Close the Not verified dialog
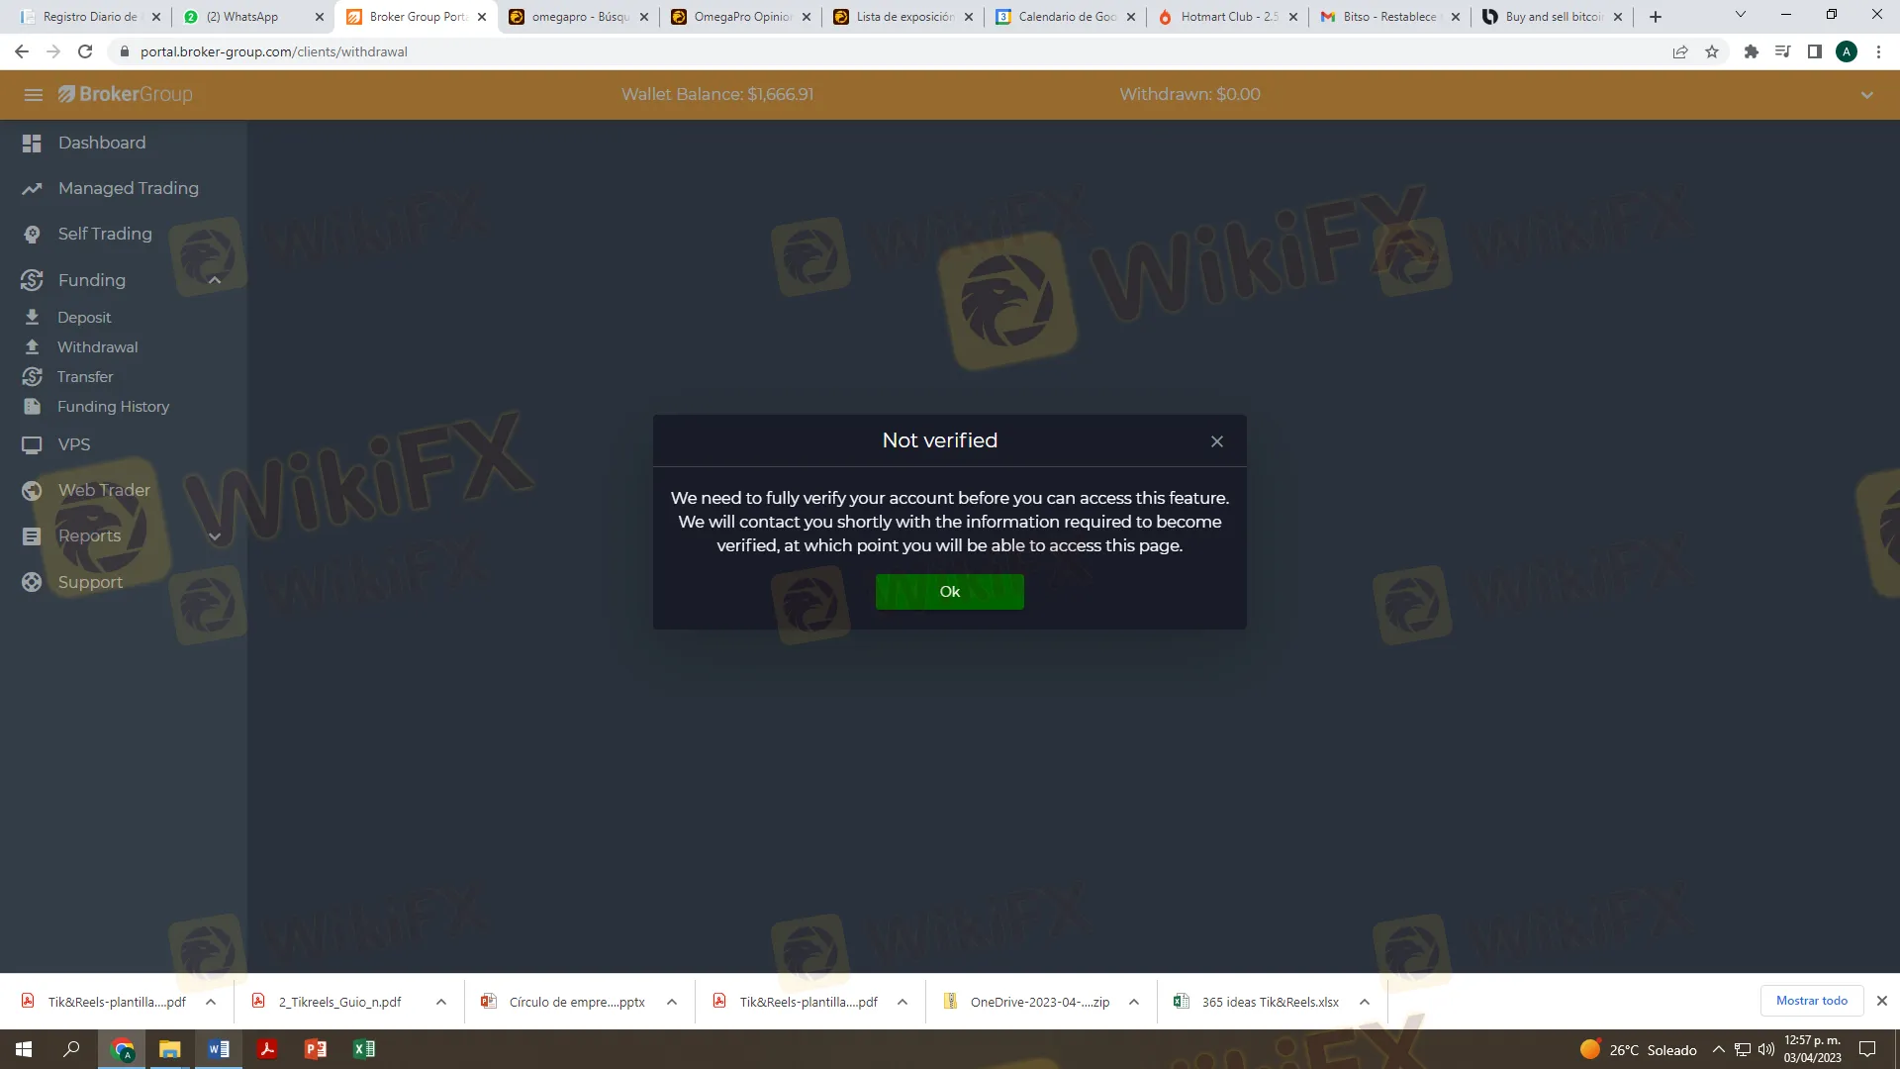Screen dimensions: 1900x1069 point(1217,441)
